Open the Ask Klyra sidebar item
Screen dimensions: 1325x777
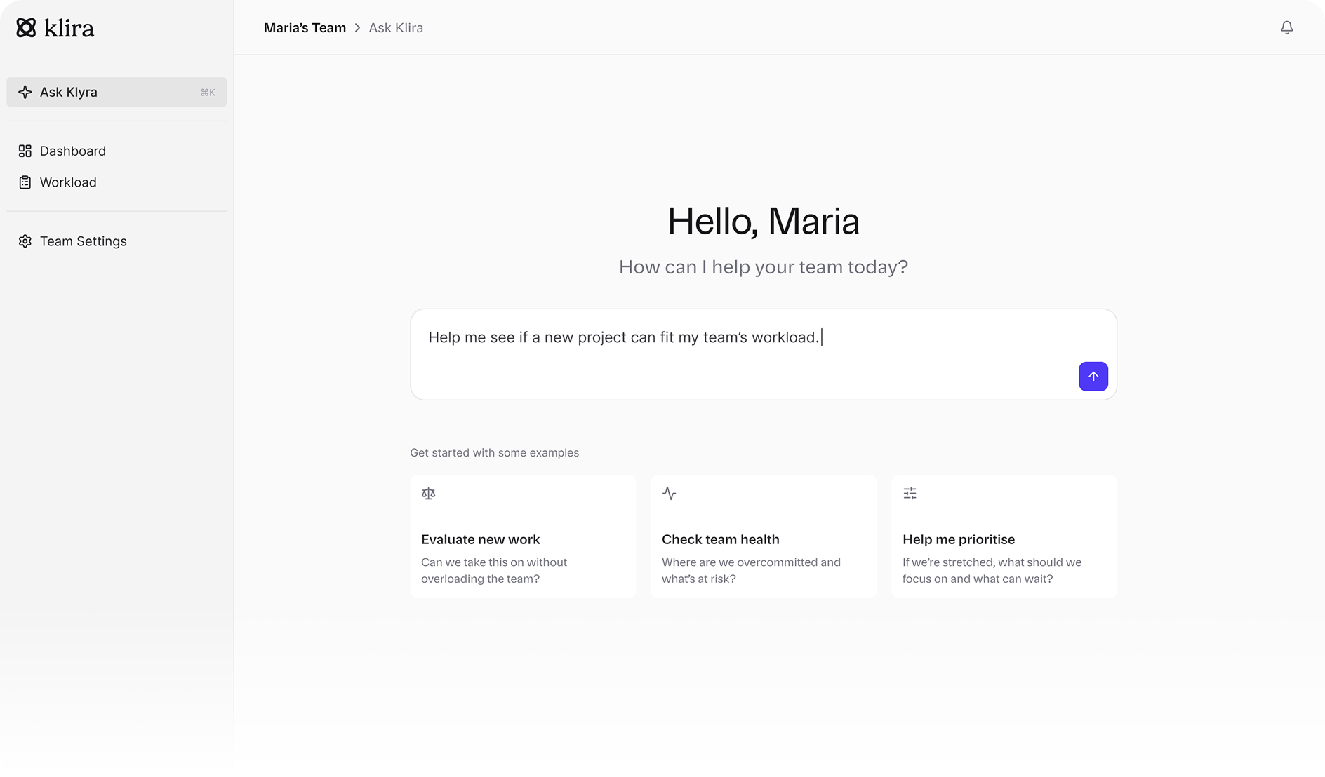(69, 93)
